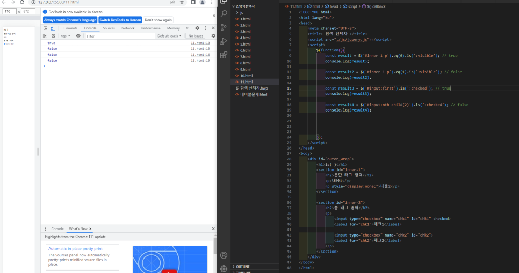Viewport: 519px width, 273px height.
Task: Open console settings gear icon
Action: coord(213,36)
